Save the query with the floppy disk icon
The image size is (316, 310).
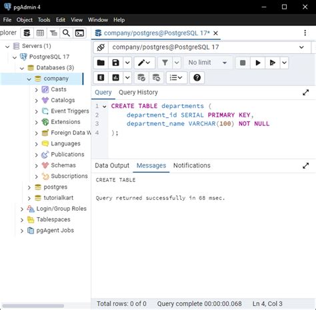pos(115,63)
